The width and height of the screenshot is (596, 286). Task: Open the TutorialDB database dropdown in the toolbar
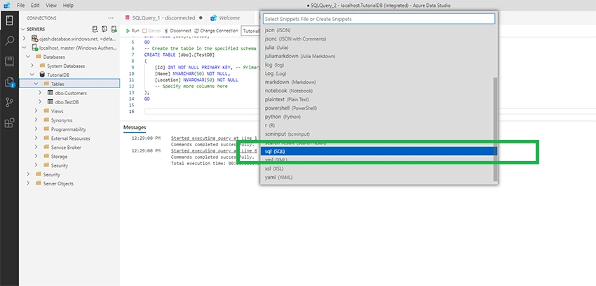coord(251,31)
